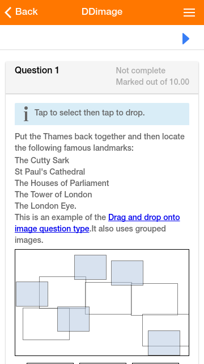The image size is (204, 364).
Task: Go to the next page with the blue arrow
Action: [x=186, y=39]
